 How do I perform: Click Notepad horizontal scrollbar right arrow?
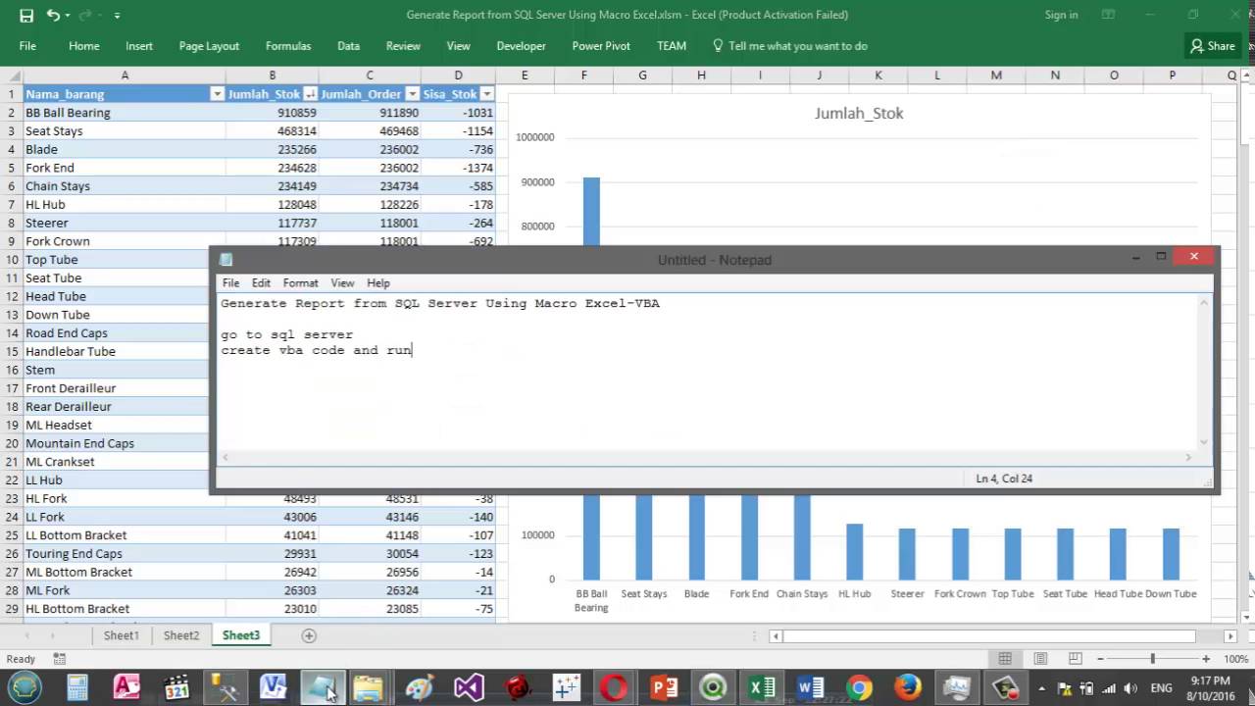[x=1188, y=457]
